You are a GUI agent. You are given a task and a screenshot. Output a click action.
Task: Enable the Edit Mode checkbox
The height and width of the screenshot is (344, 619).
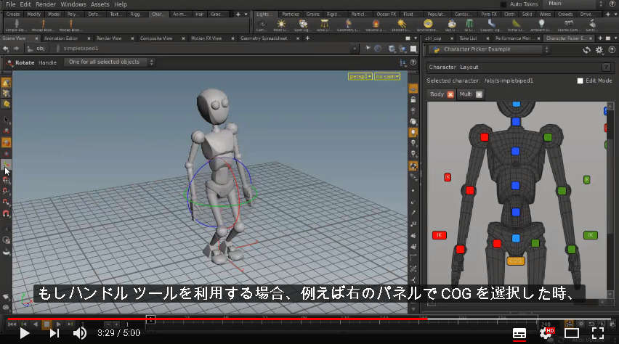click(x=580, y=81)
